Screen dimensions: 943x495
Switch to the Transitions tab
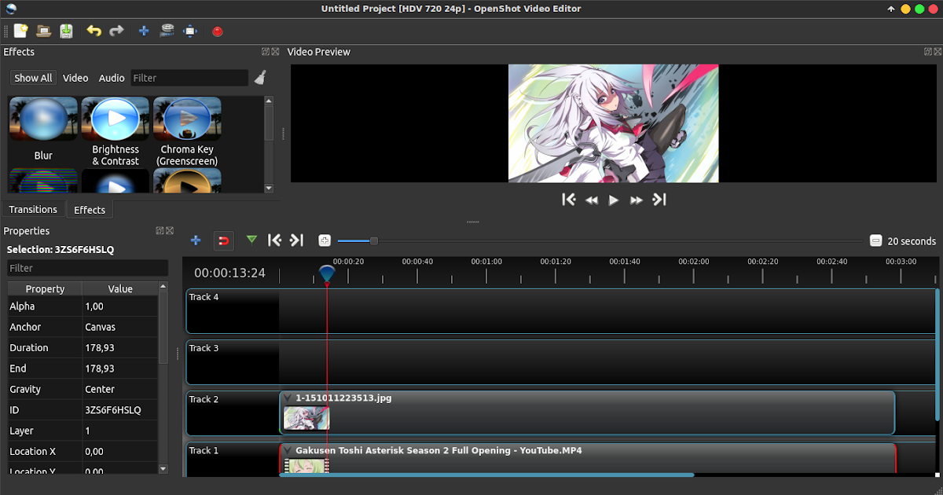coord(33,209)
